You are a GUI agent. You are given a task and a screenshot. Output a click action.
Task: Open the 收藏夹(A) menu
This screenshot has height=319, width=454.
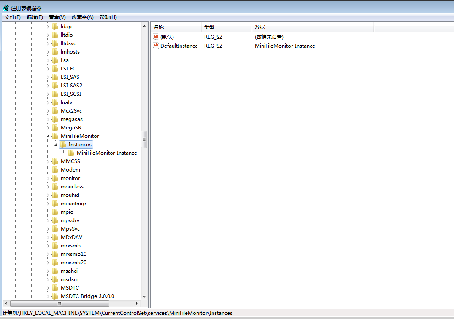83,17
